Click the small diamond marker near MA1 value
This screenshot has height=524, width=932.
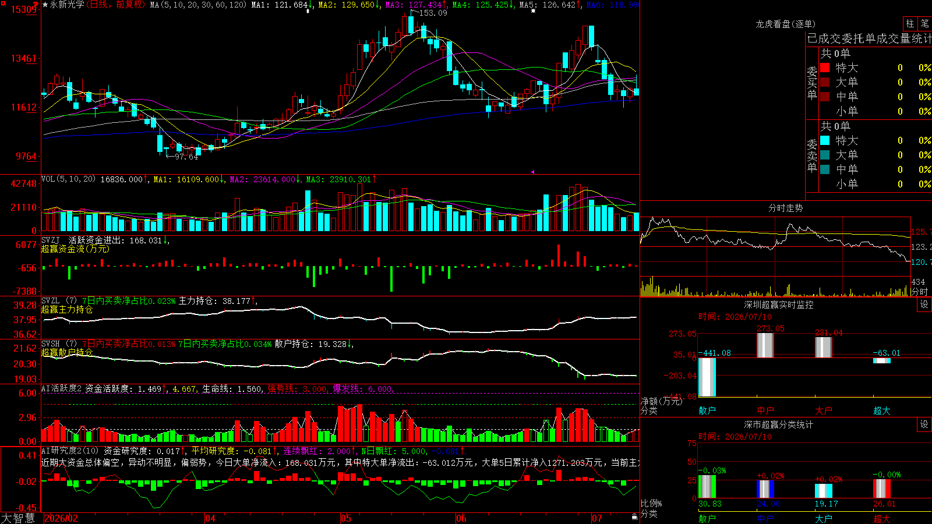pos(308,10)
